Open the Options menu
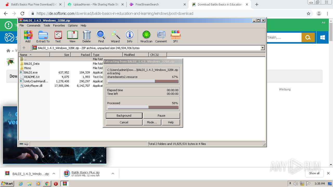 coord(73,25)
